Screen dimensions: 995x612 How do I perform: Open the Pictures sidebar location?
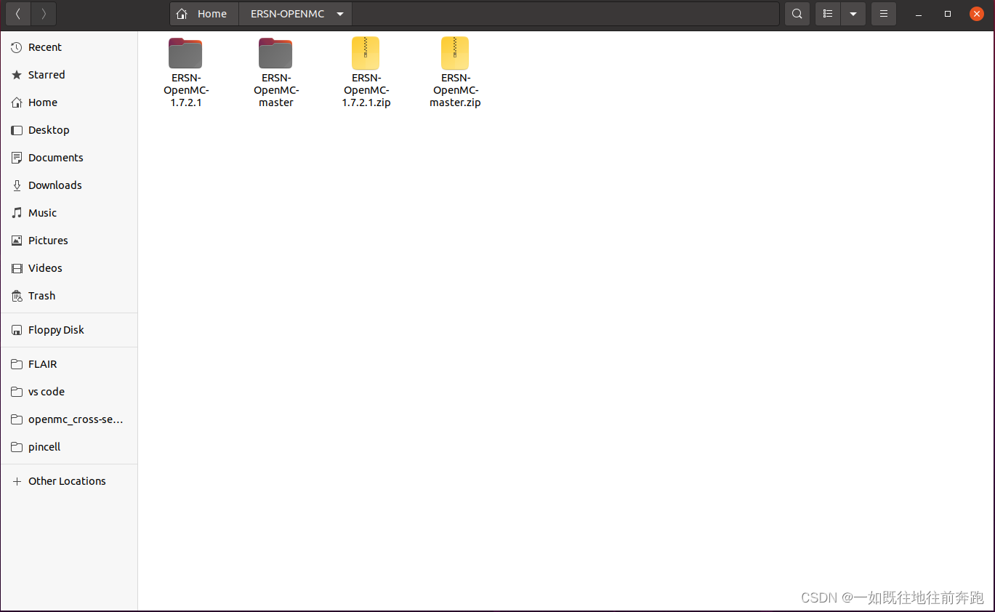point(47,240)
